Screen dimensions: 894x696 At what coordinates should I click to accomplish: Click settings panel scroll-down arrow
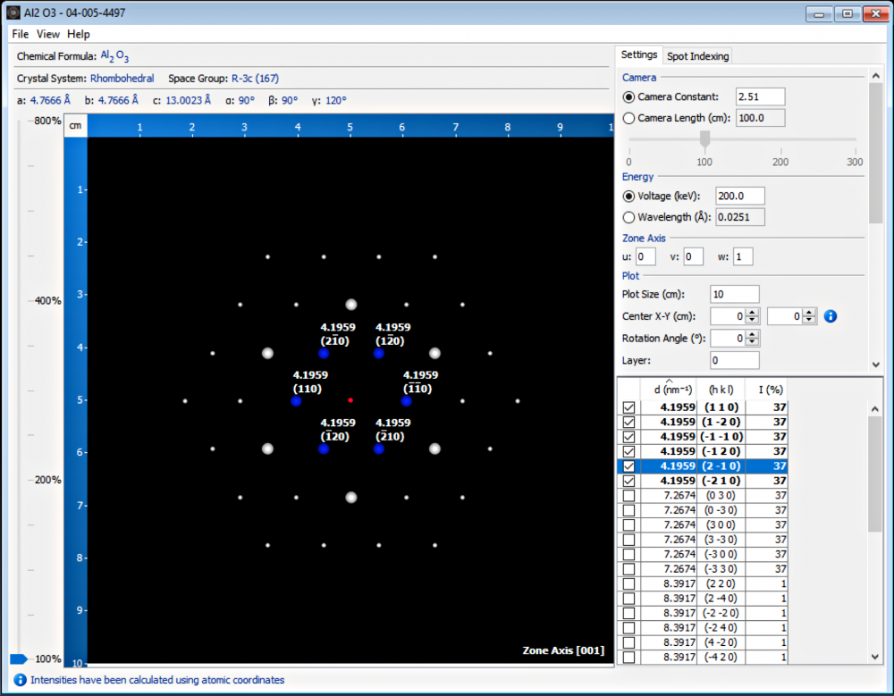(x=876, y=365)
